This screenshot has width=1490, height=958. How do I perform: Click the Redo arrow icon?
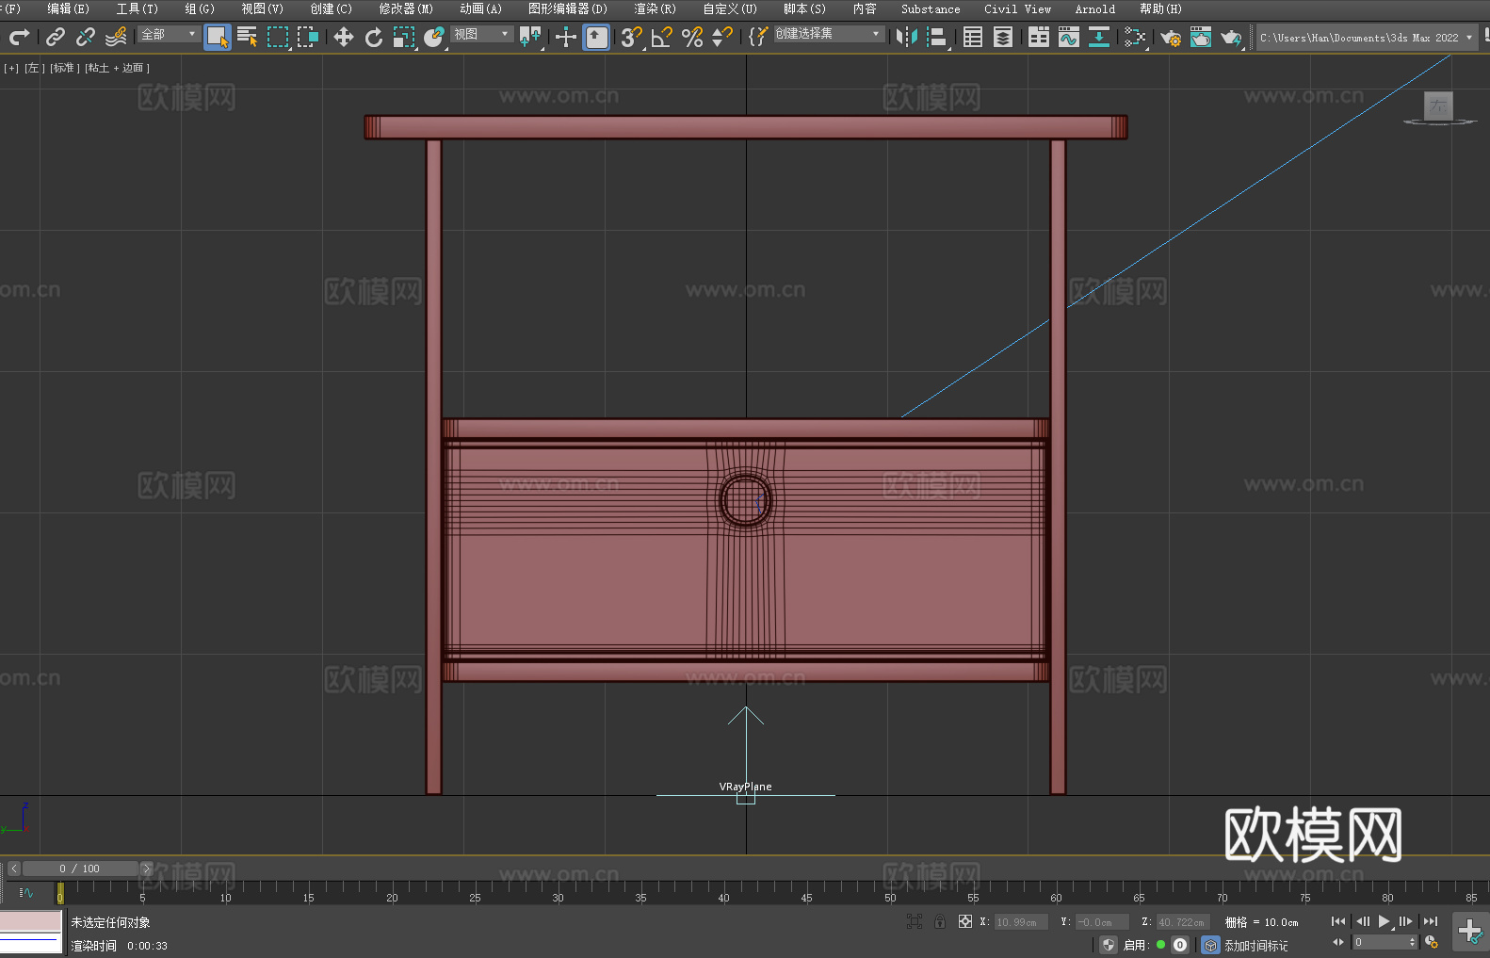click(x=19, y=37)
